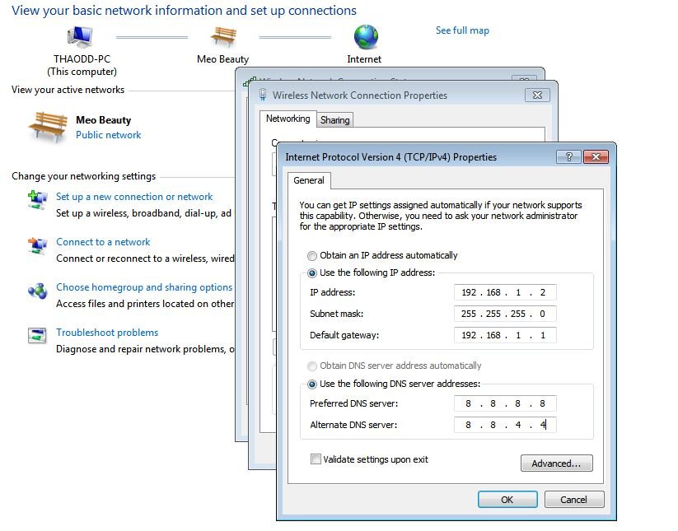Open the See full map link
Image resolution: width=678 pixels, height=531 pixels.
tap(462, 30)
